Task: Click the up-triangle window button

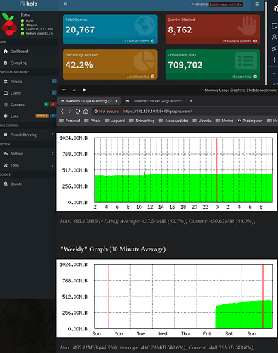Action: pos(74,90)
